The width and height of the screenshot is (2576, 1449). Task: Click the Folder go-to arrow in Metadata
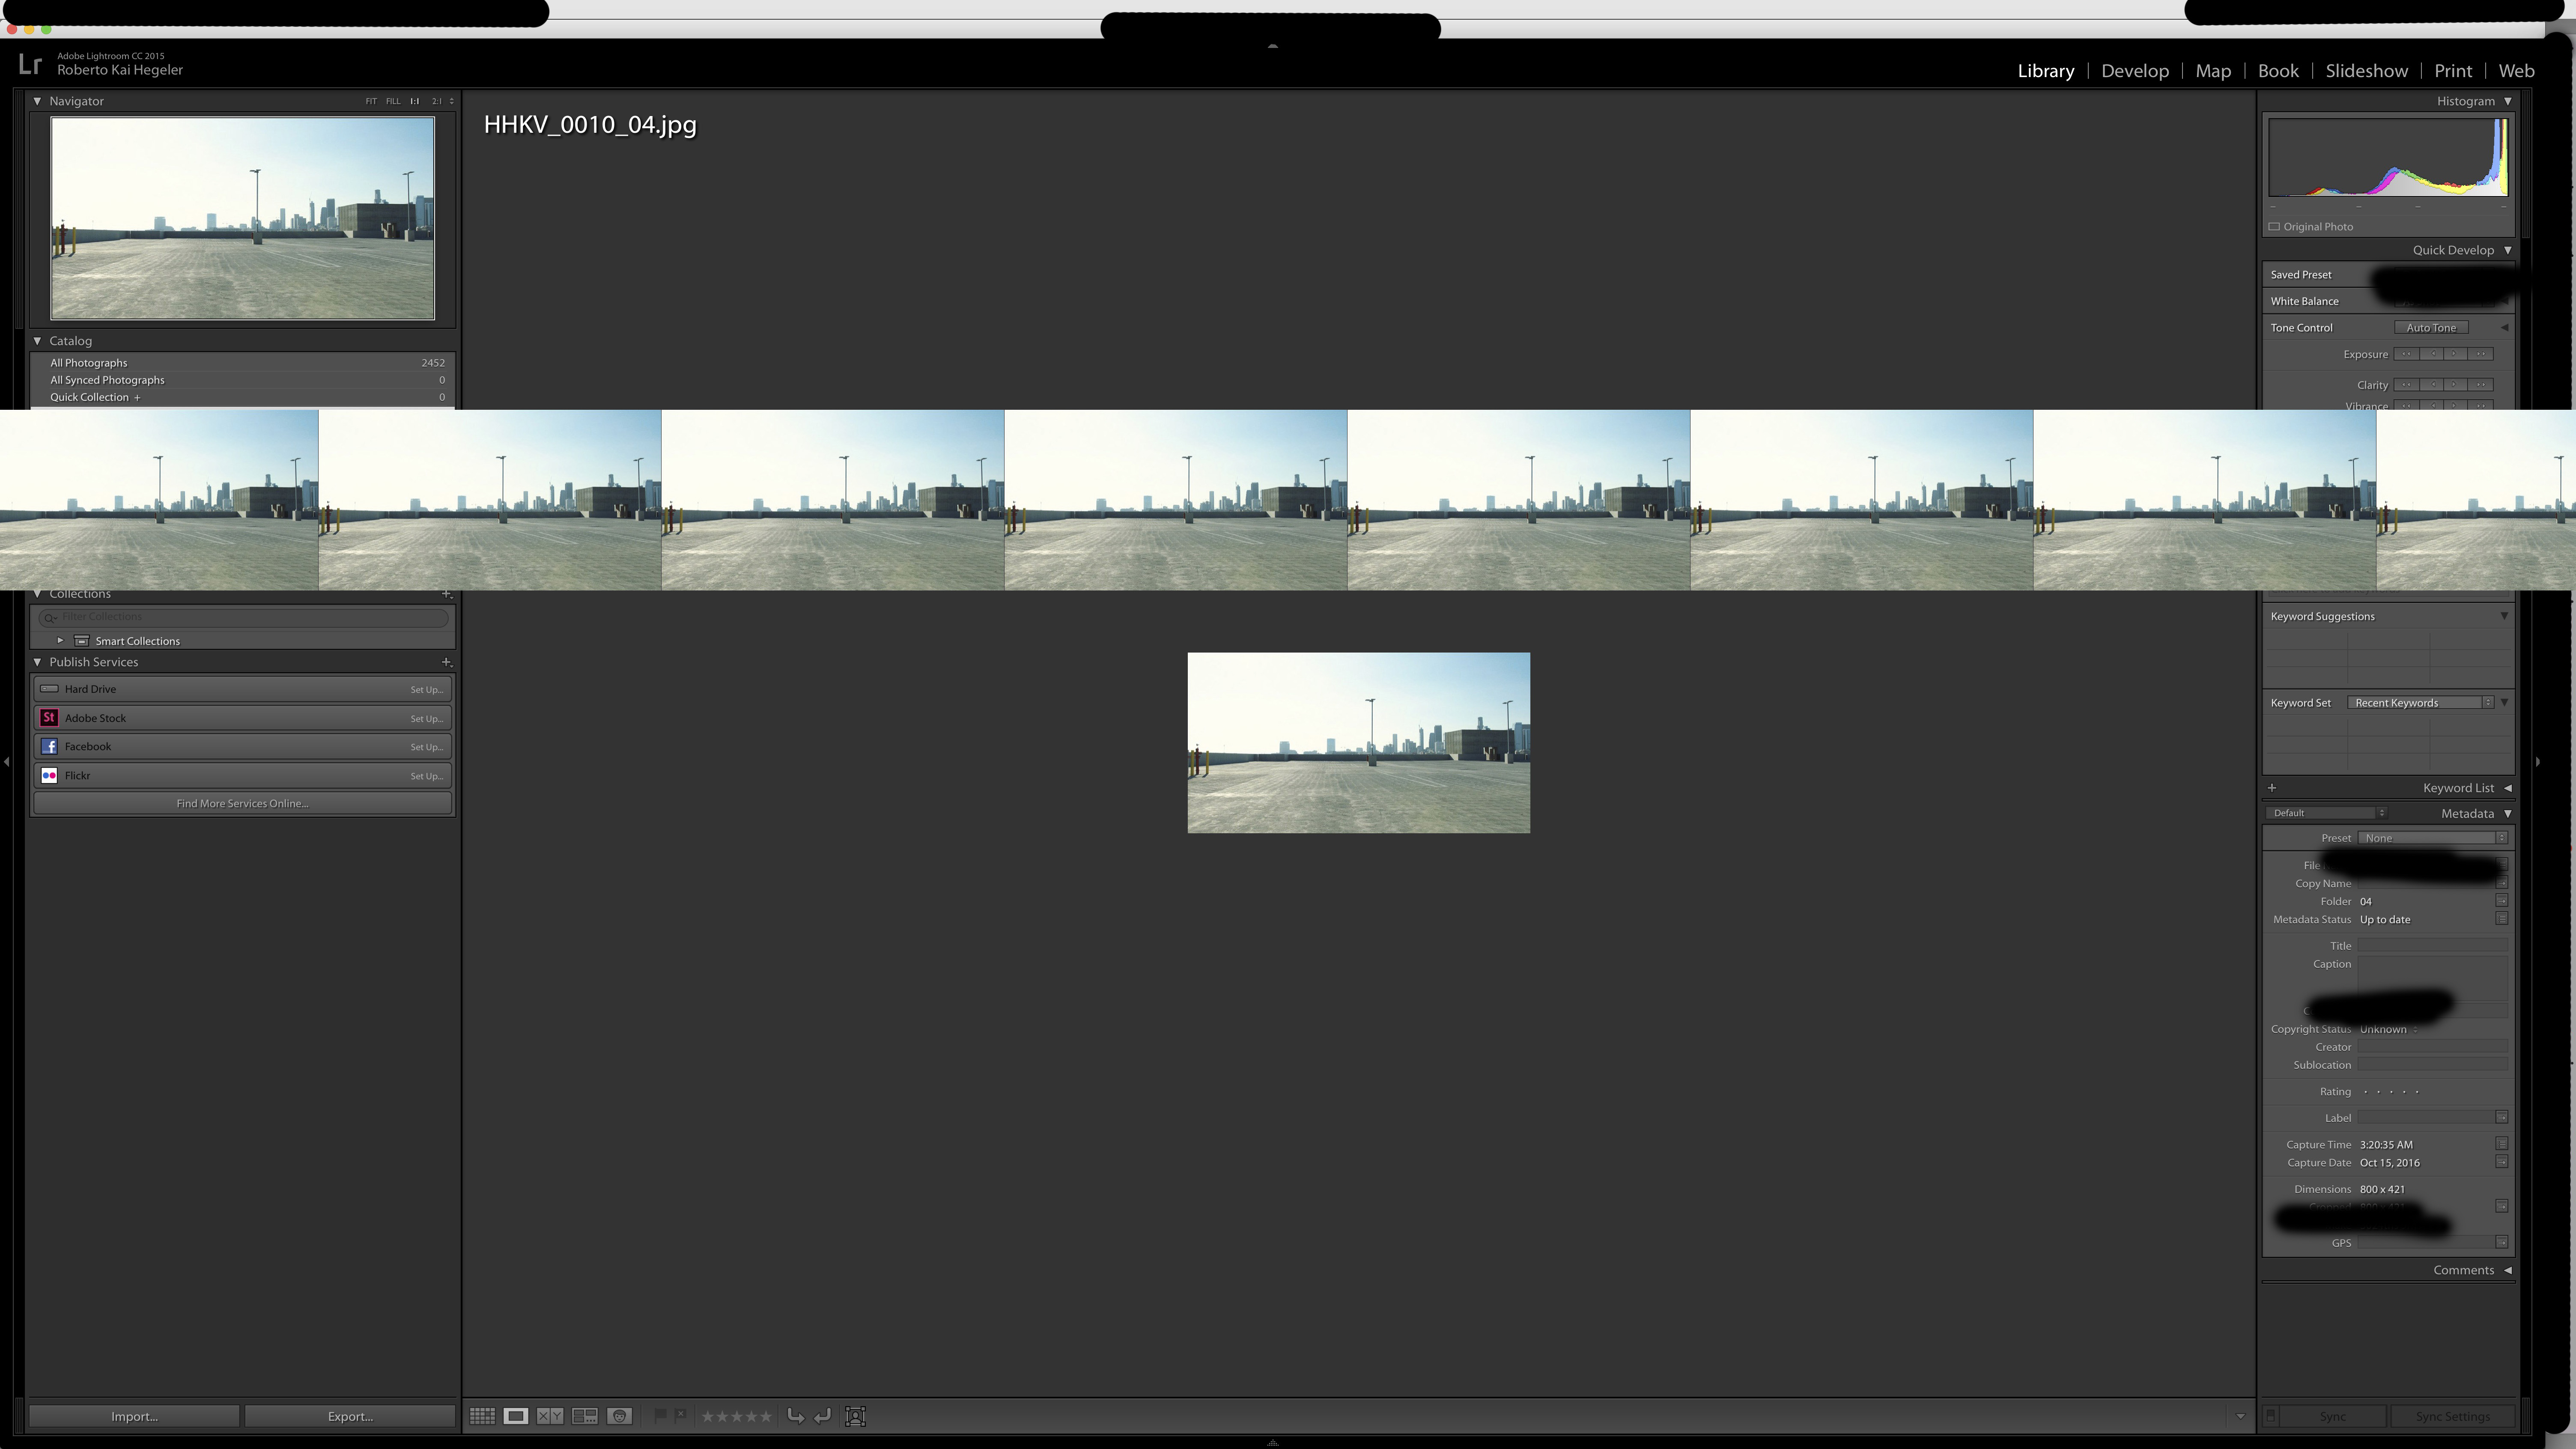pyautogui.click(x=2502, y=901)
